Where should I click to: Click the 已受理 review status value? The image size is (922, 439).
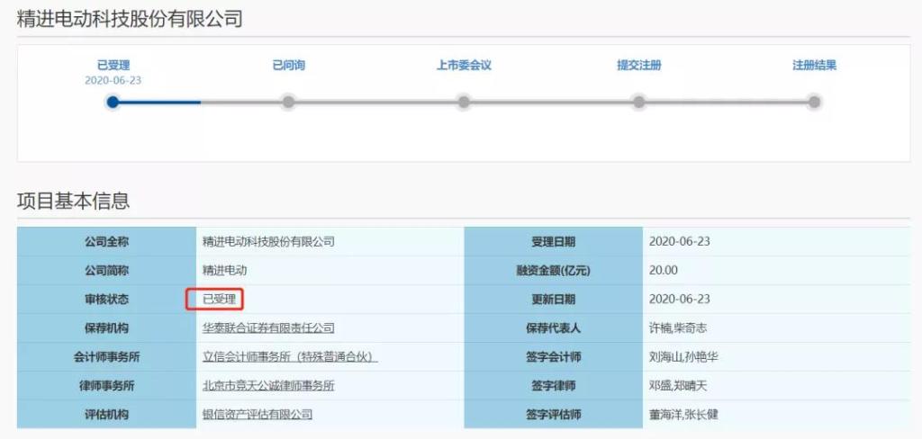(x=219, y=300)
